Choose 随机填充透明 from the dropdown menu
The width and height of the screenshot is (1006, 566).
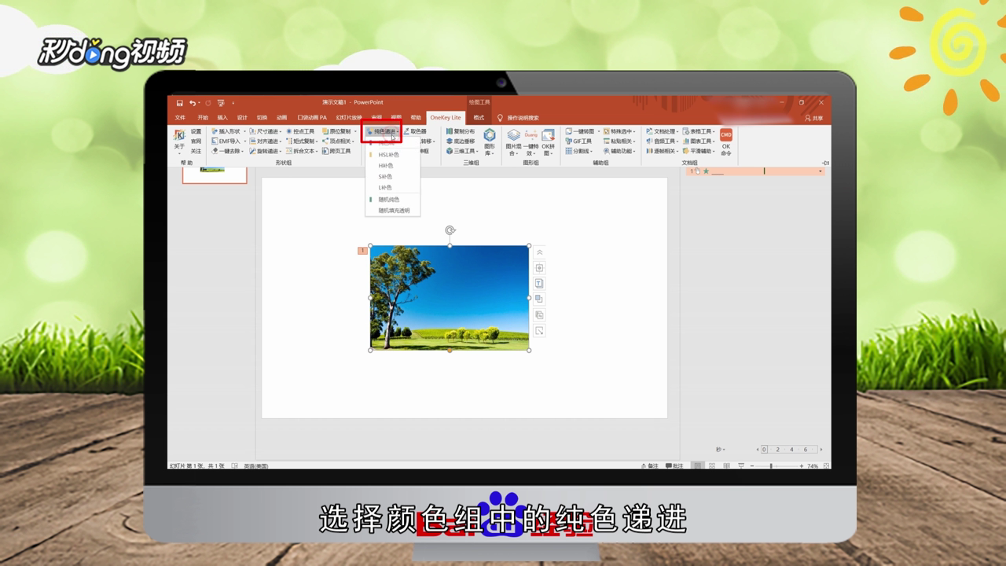click(x=394, y=211)
